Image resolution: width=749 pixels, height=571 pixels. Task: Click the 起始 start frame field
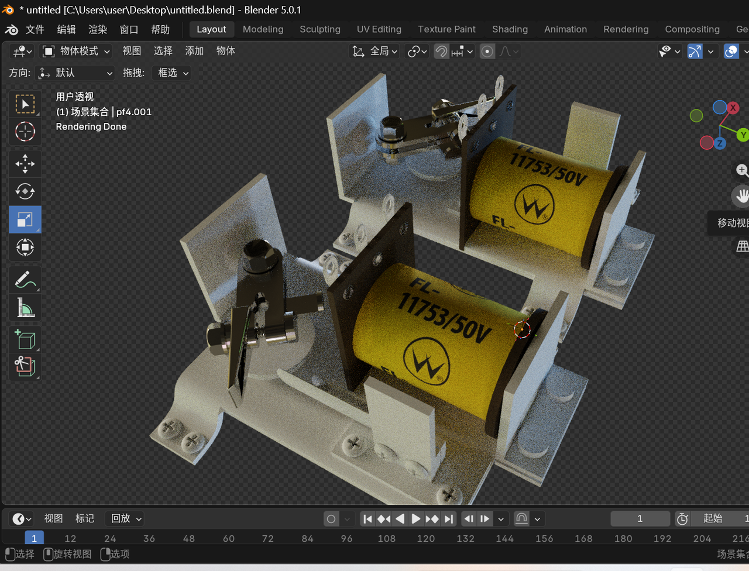[719, 519]
